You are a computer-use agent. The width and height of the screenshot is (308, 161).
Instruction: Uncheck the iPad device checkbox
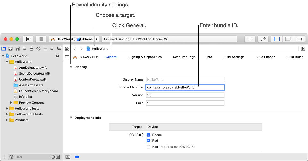tap(148, 141)
